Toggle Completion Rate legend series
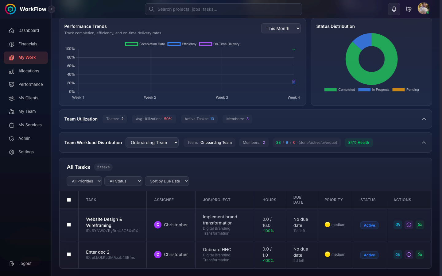 (x=145, y=44)
